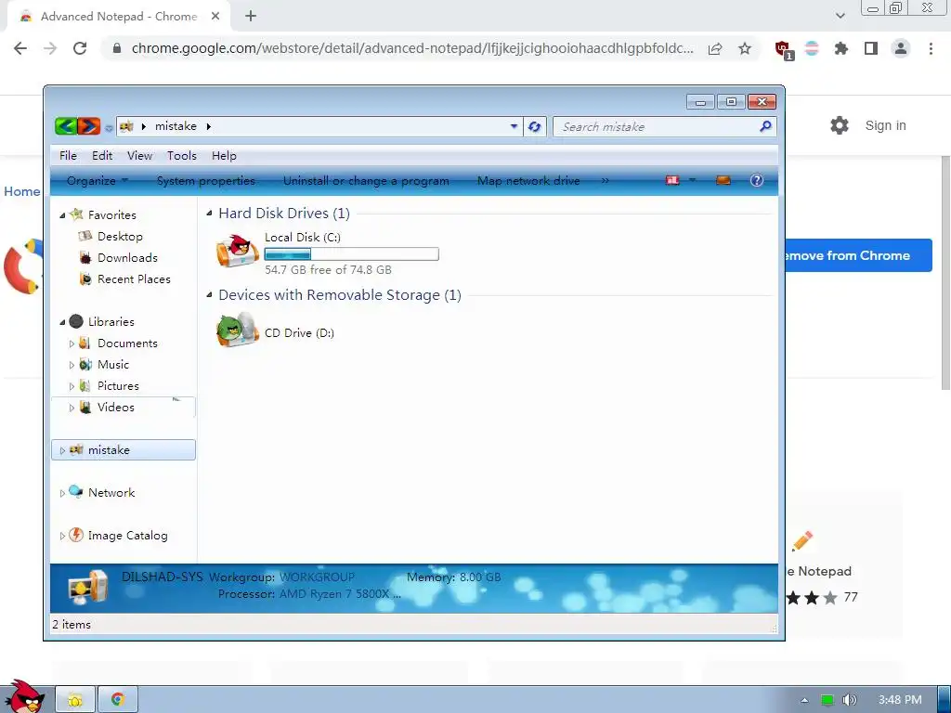Open the Help menu
This screenshot has height=713, width=951.
[224, 156]
